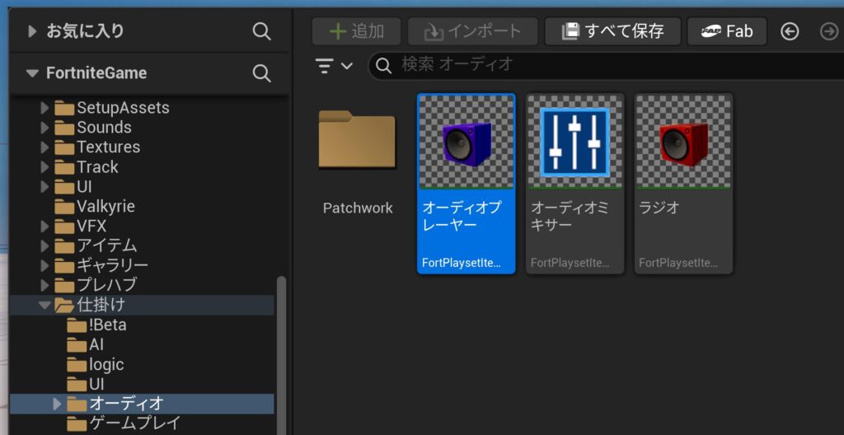This screenshot has width=844, height=435.
Task: Collapse the FortniteGame tree section
Action: (33, 73)
